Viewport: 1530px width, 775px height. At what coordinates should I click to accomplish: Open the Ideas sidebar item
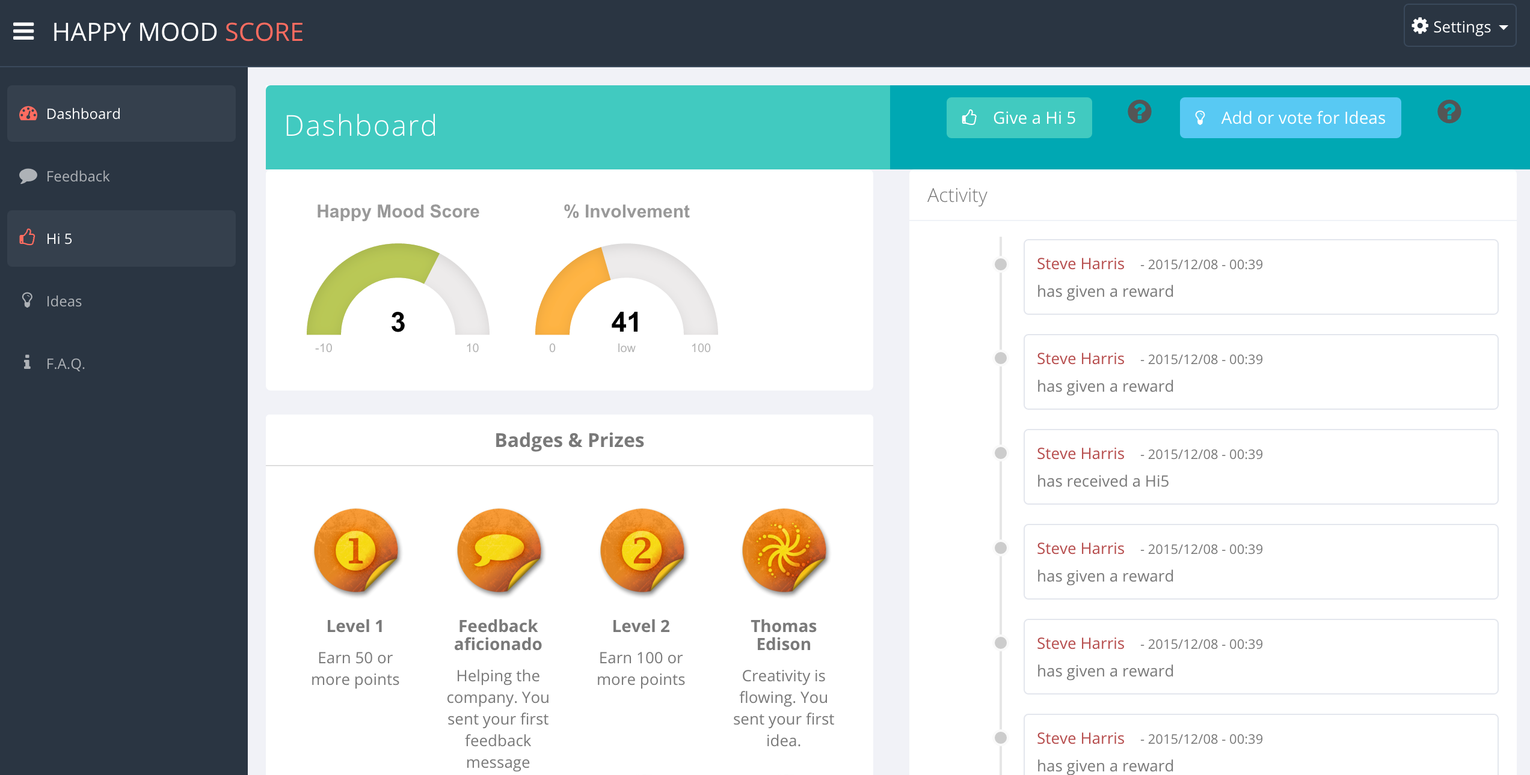click(121, 301)
